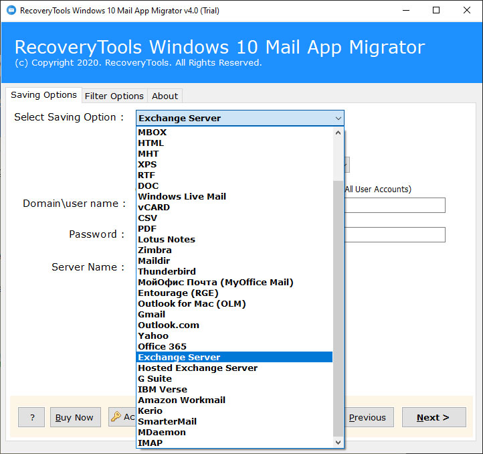
Task: Pick Thunderbird from the list
Action: 234,271
